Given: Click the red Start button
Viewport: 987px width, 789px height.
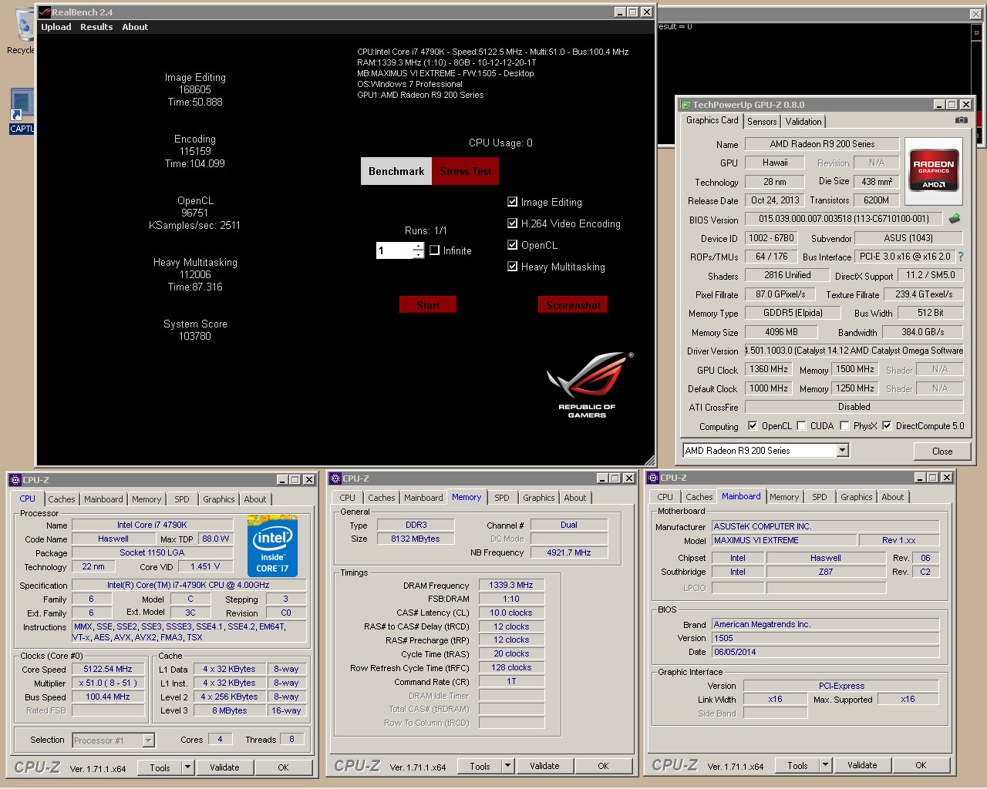Looking at the screenshot, I should (x=428, y=305).
